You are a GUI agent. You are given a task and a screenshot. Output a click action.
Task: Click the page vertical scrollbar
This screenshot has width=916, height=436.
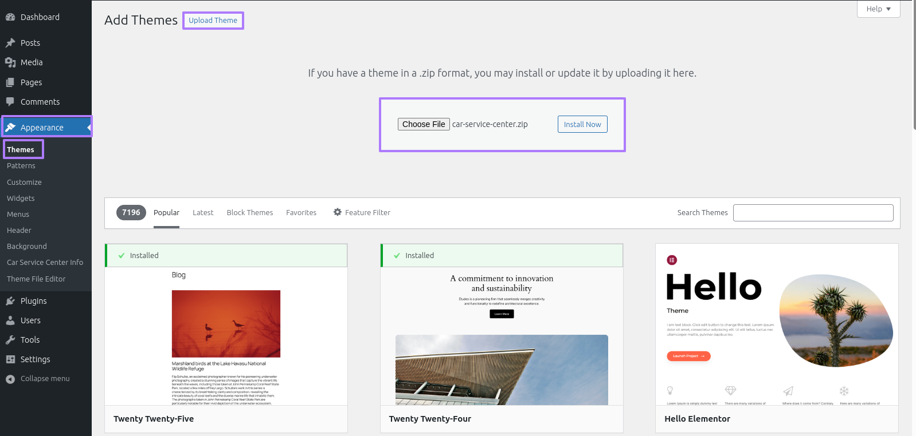[x=914, y=66]
